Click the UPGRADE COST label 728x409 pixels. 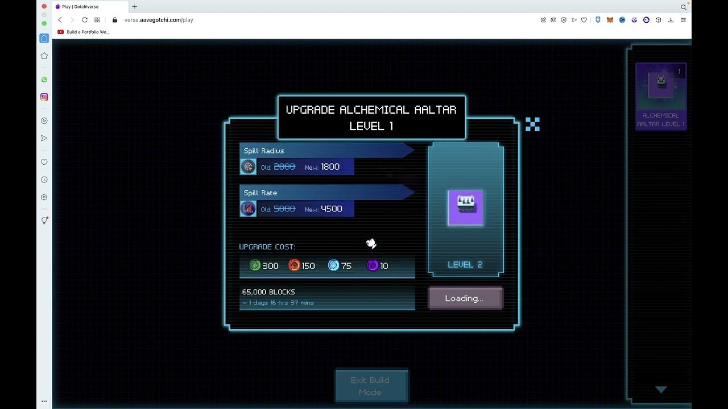(267, 247)
